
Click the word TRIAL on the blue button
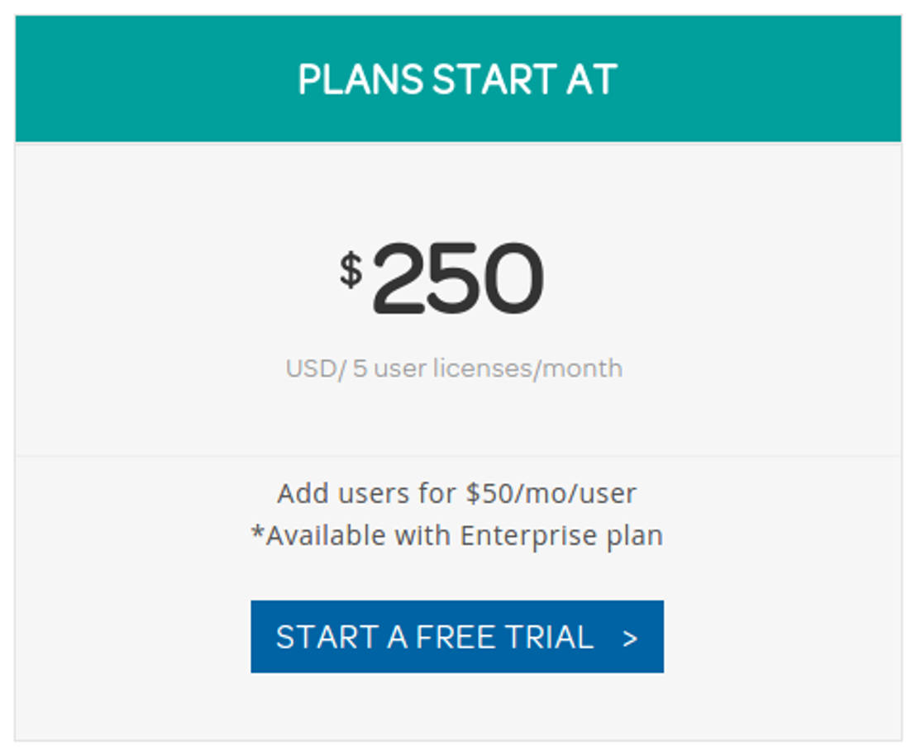click(x=551, y=637)
